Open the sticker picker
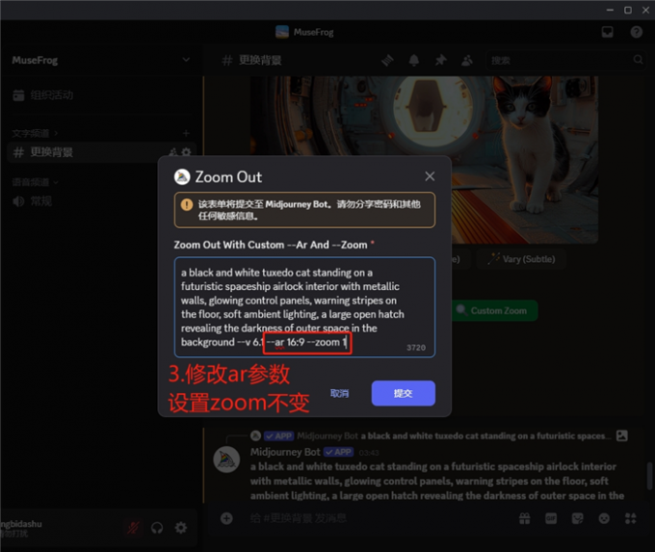Image resolution: width=655 pixels, height=552 pixels. click(x=577, y=518)
